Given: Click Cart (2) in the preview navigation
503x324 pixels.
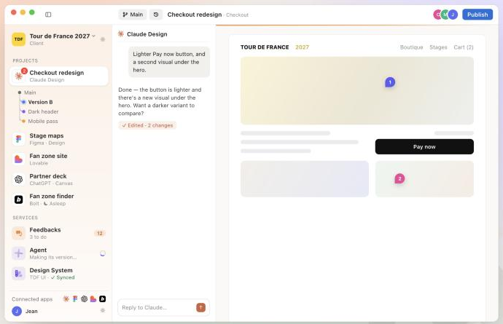Looking at the screenshot, I should tap(464, 47).
